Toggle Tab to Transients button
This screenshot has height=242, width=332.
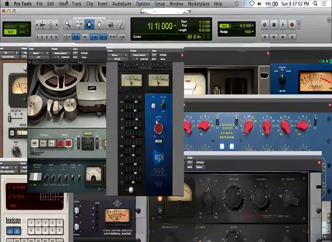pyautogui.click(x=76, y=37)
